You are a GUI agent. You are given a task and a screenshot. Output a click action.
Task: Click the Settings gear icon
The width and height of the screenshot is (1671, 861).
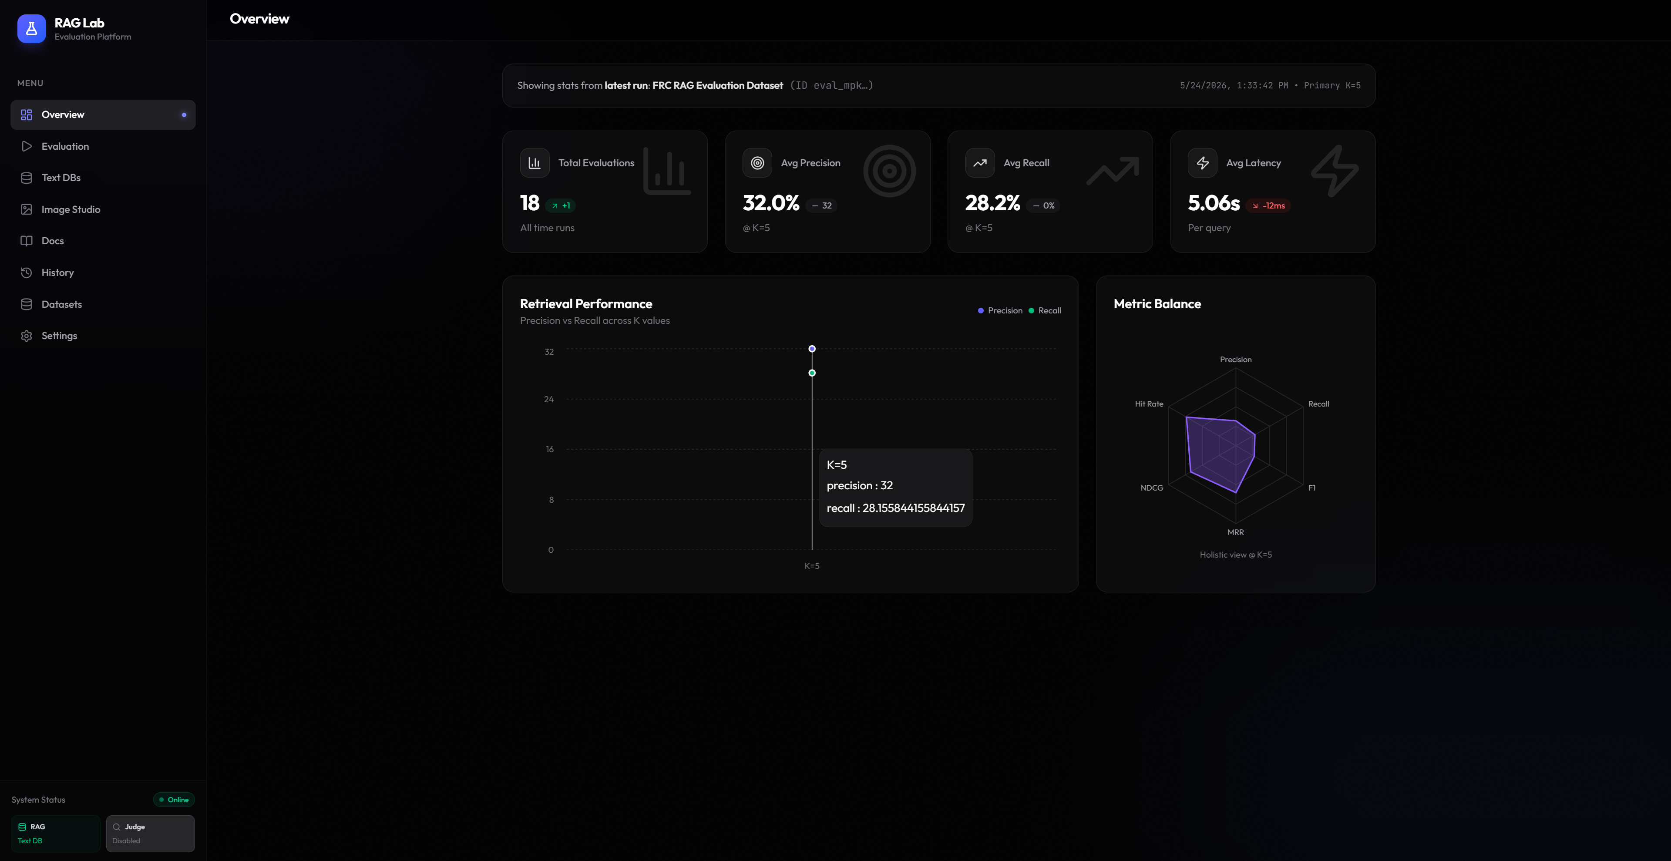27,336
